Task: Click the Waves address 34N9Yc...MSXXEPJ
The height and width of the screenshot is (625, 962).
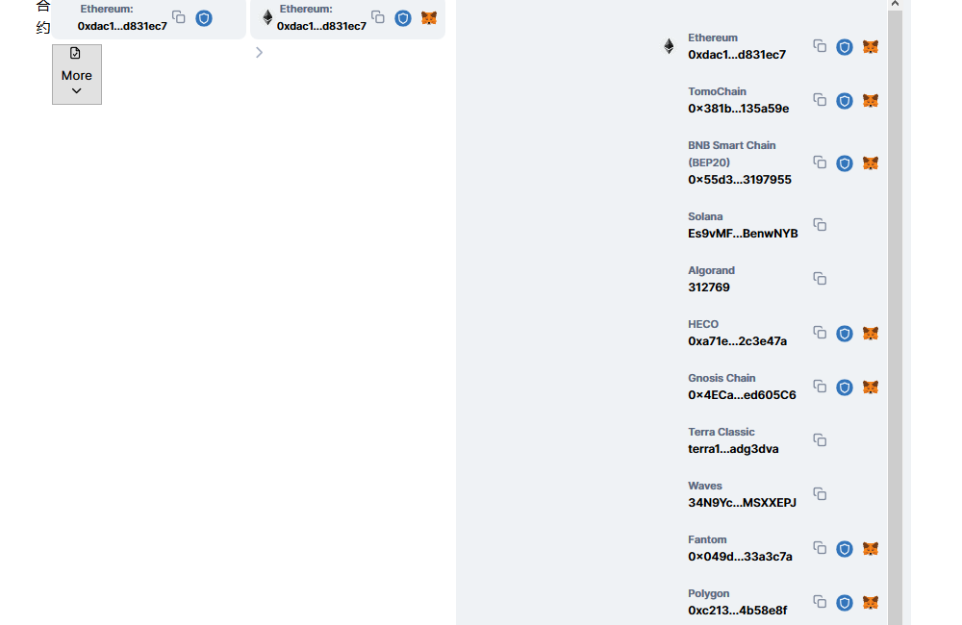Action: tap(743, 503)
